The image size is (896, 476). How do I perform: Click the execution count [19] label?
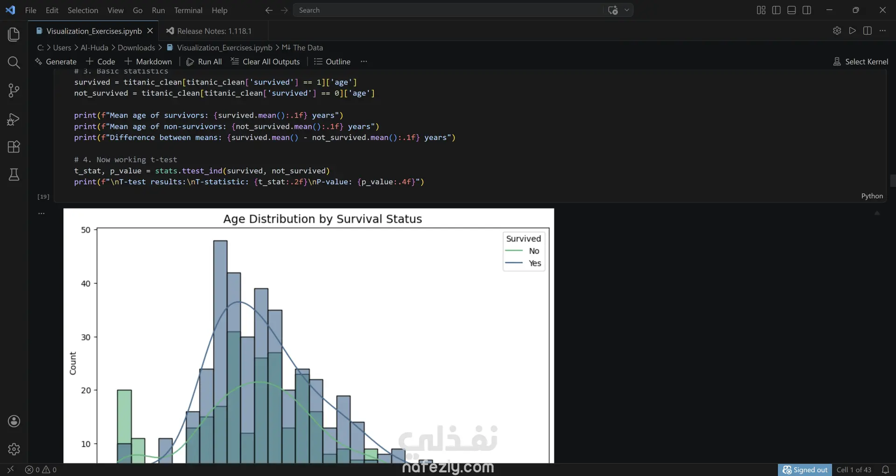coord(43,196)
